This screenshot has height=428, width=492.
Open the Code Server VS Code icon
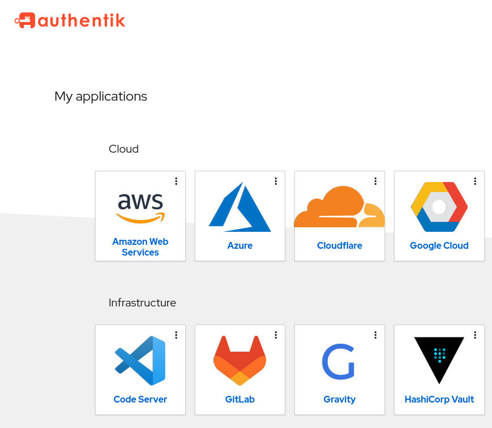pos(140,361)
